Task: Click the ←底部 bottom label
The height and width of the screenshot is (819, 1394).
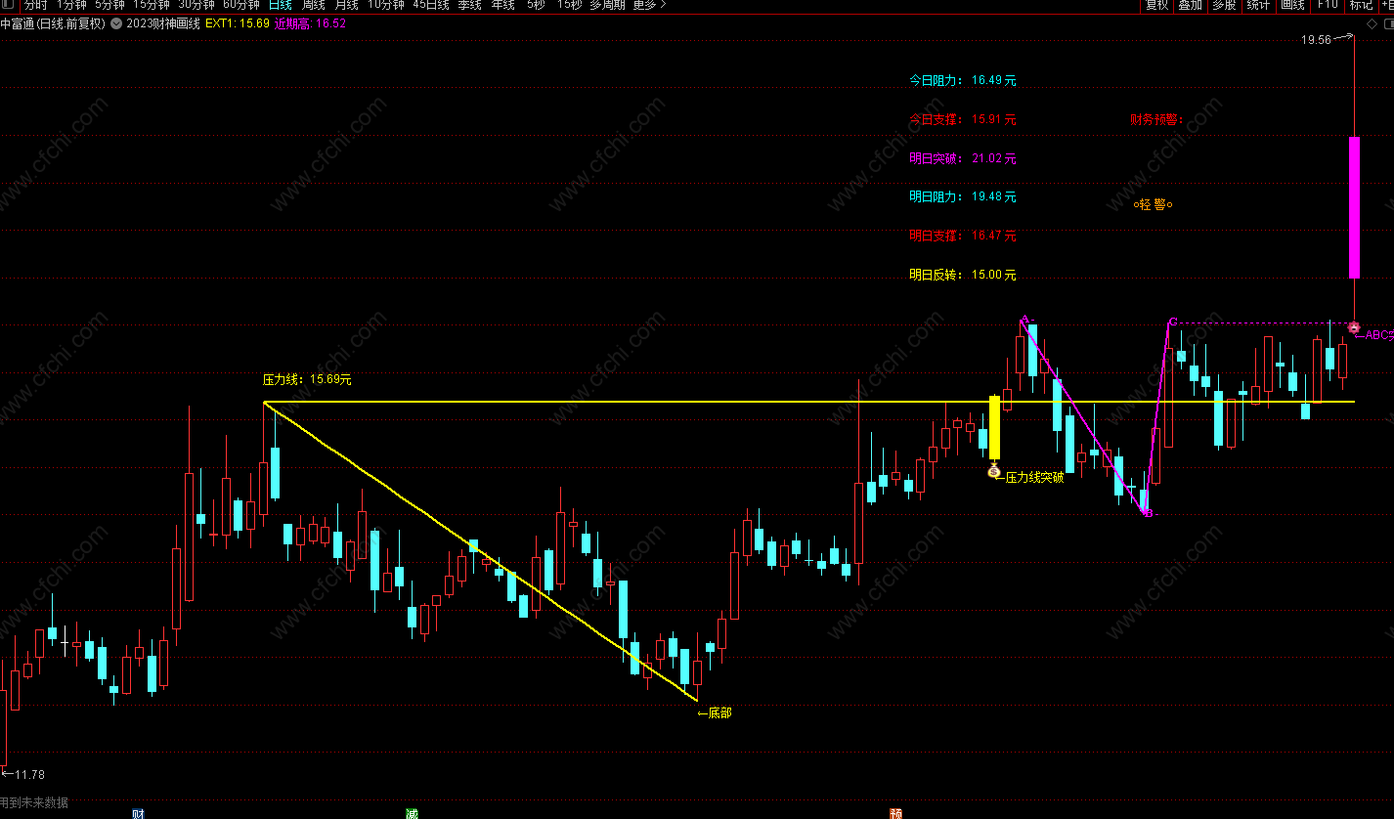Action: (714, 712)
